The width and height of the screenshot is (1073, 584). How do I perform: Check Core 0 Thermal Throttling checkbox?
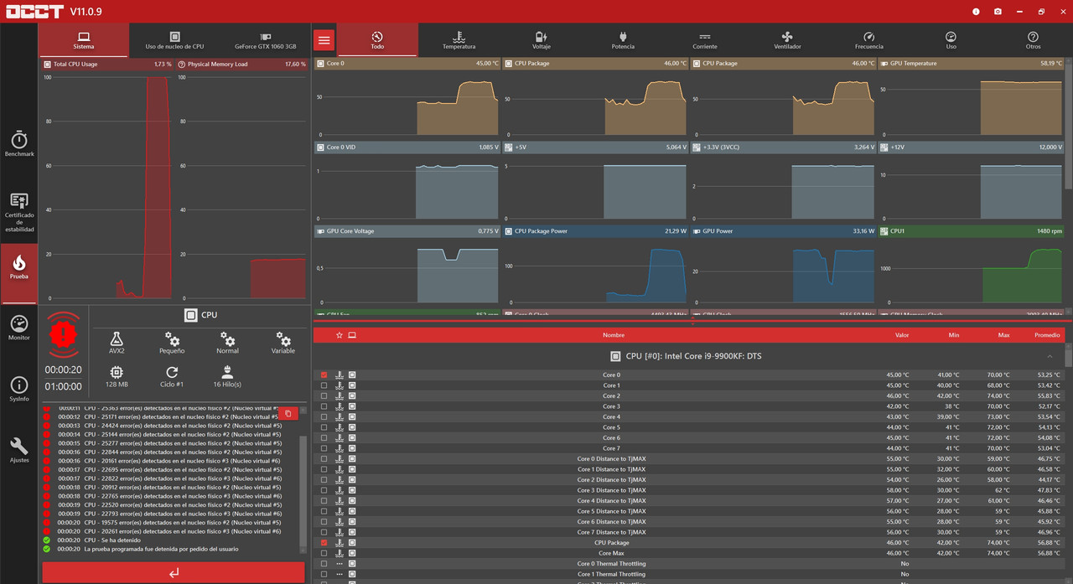324,563
